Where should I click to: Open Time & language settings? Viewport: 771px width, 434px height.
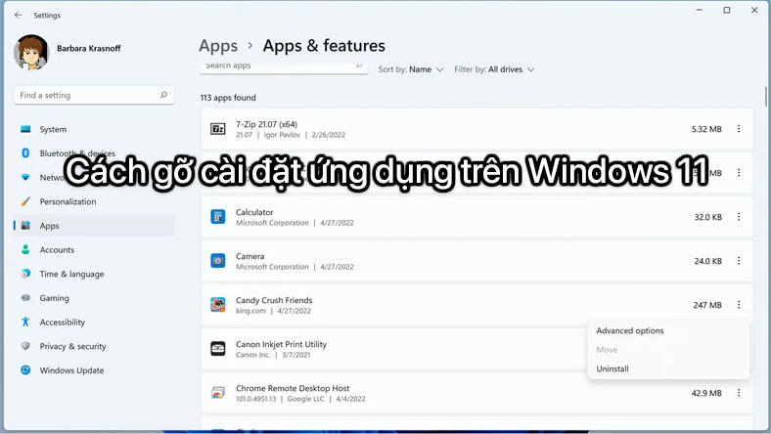point(94,274)
